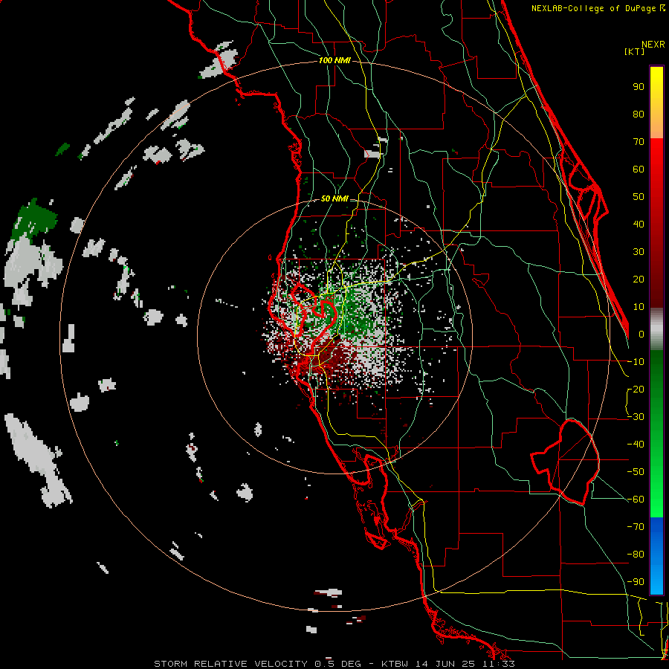Viewport: 669px width, 669px height.
Task: Click the 0 value on the velocity scale
Action: pyautogui.click(x=641, y=334)
